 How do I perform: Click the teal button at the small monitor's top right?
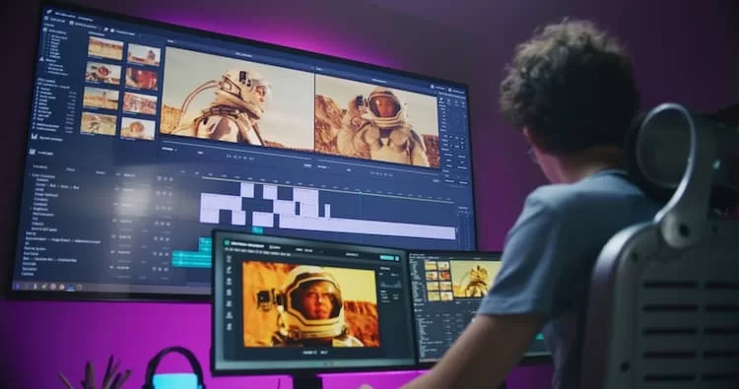click(387, 258)
